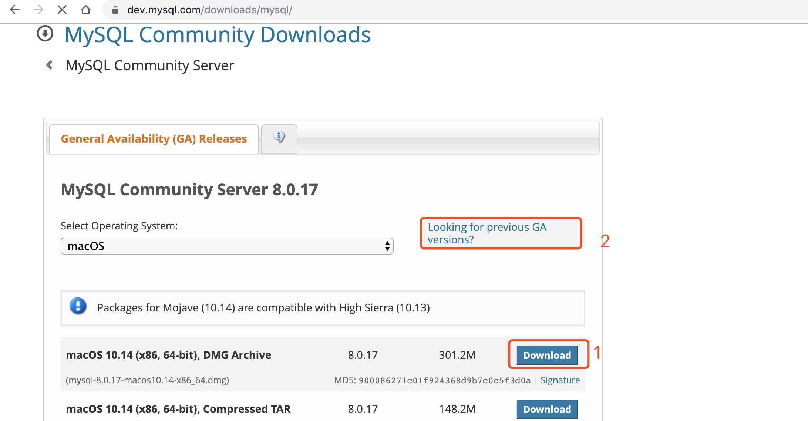Download the macOS DMG Archive package

click(547, 356)
